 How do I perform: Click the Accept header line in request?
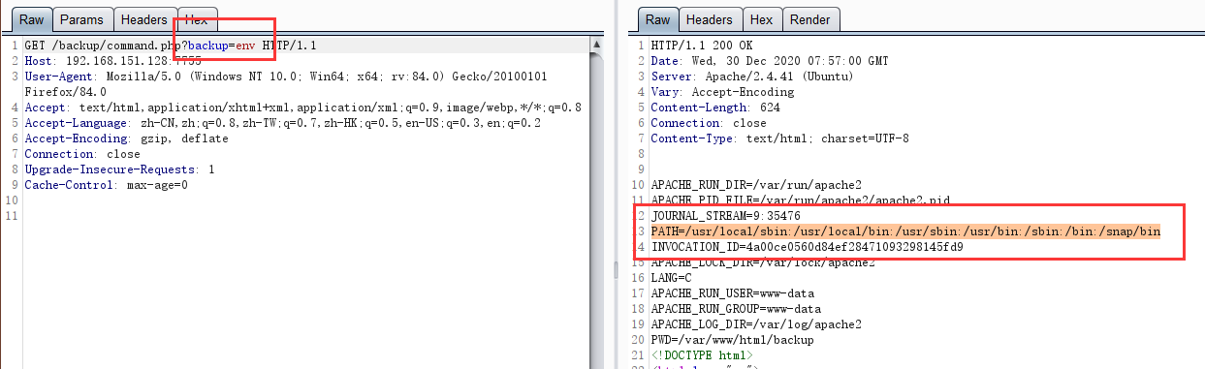[x=302, y=108]
